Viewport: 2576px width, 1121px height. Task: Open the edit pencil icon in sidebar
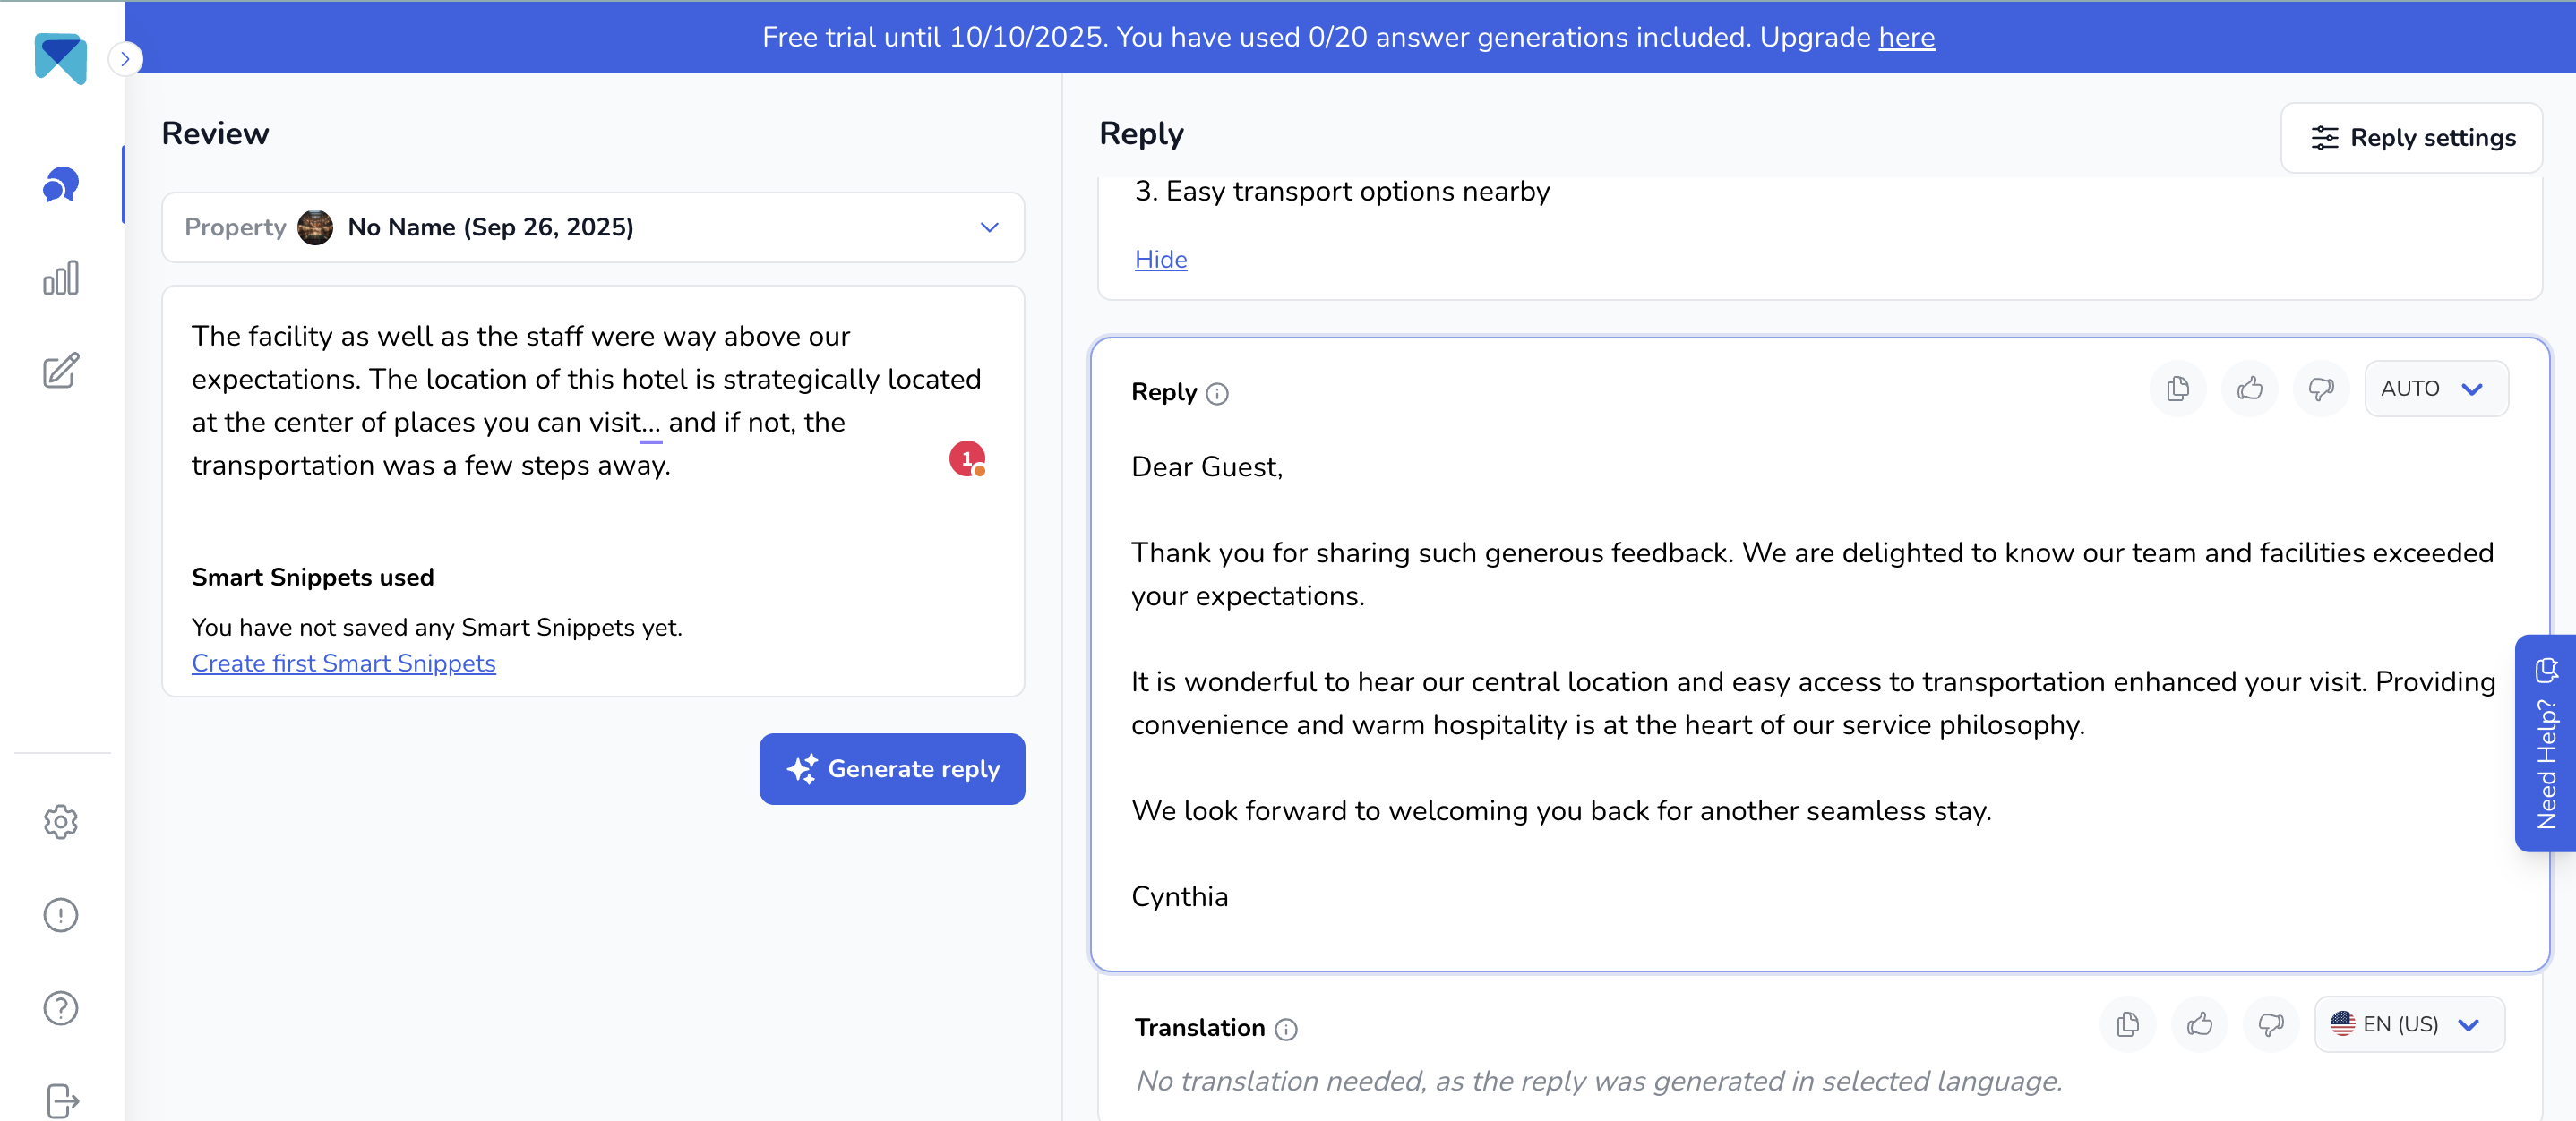pyautogui.click(x=61, y=371)
